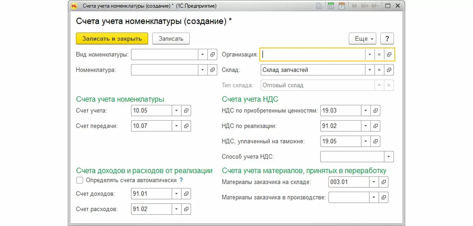
Task: Open help with the ? button
Action: [x=387, y=39]
